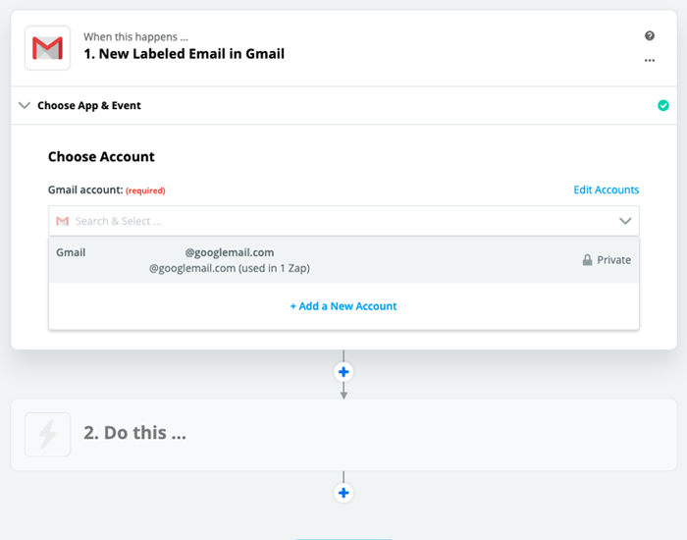The image size is (687, 540).
Task: Click the Private lock icon
Action: pyautogui.click(x=587, y=260)
